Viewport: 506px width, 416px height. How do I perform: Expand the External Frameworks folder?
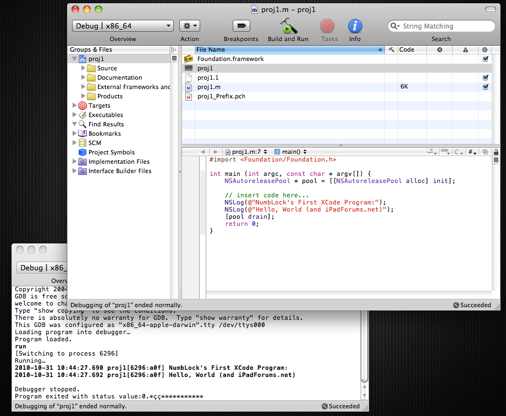coord(83,87)
